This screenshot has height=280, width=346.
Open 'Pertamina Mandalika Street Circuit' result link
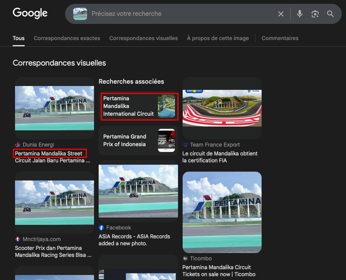(52, 157)
